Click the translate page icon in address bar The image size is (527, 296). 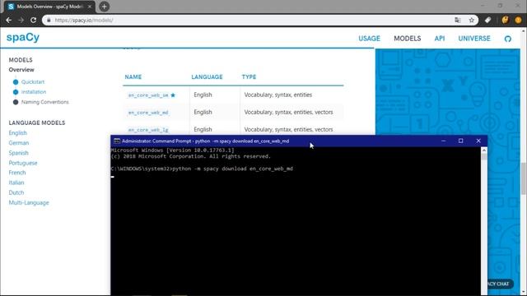pyautogui.click(x=458, y=20)
